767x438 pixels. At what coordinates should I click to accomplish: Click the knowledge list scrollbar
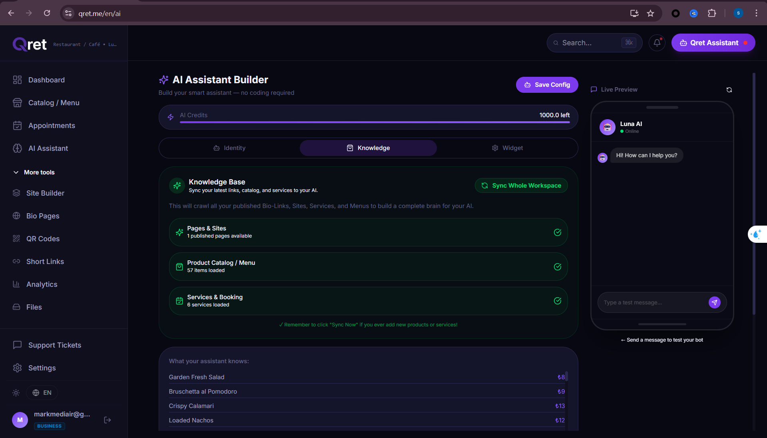click(x=567, y=376)
